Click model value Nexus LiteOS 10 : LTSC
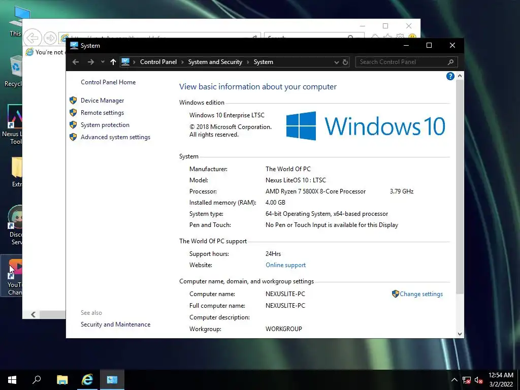The height and width of the screenshot is (390, 520). click(296, 180)
